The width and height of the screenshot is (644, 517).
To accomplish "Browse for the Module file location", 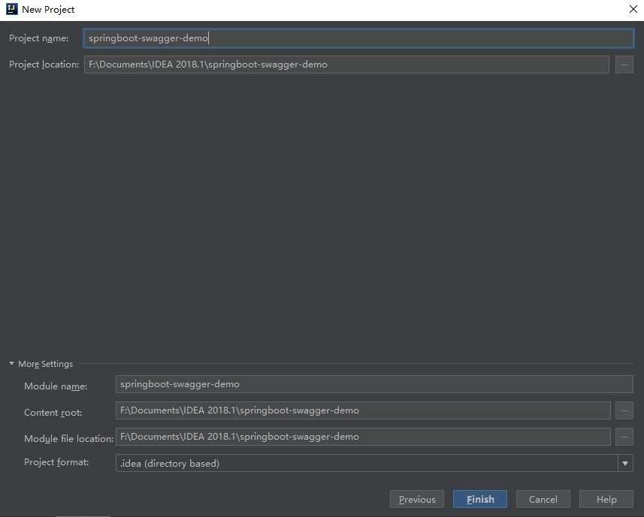I will click(x=624, y=437).
